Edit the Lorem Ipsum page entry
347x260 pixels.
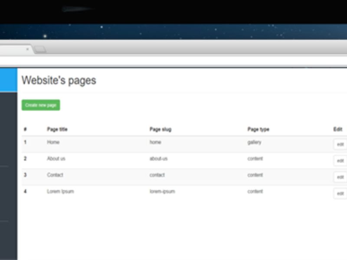tap(340, 194)
